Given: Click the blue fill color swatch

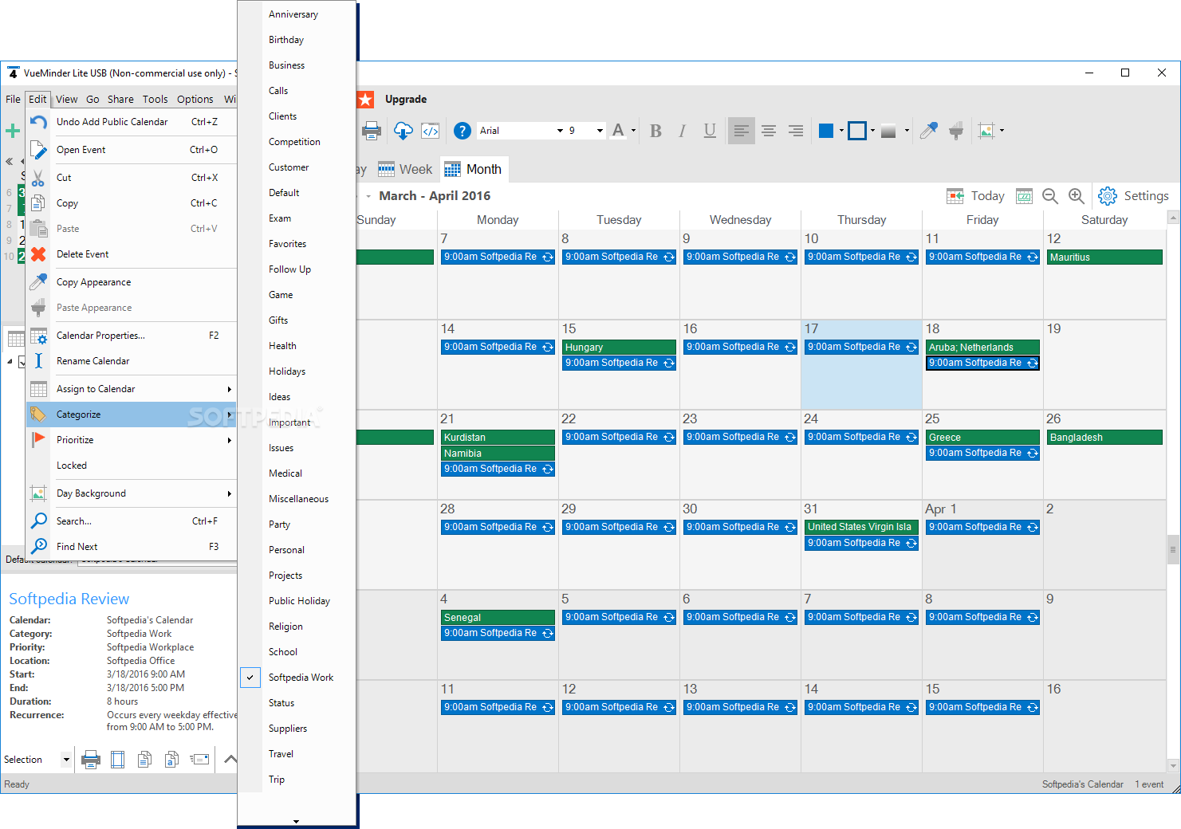Looking at the screenshot, I should pos(826,131).
